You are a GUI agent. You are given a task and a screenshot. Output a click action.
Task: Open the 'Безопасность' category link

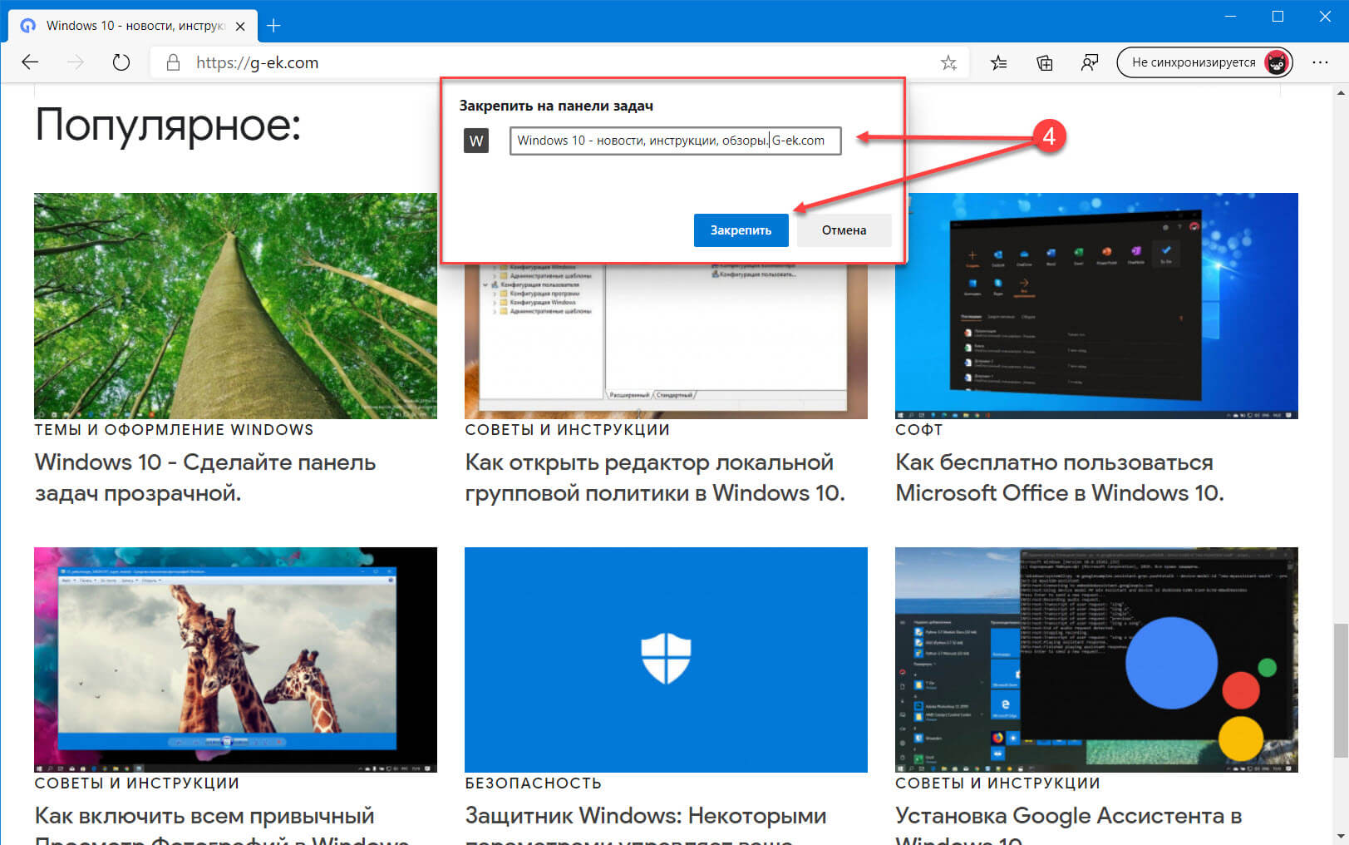[x=533, y=783]
